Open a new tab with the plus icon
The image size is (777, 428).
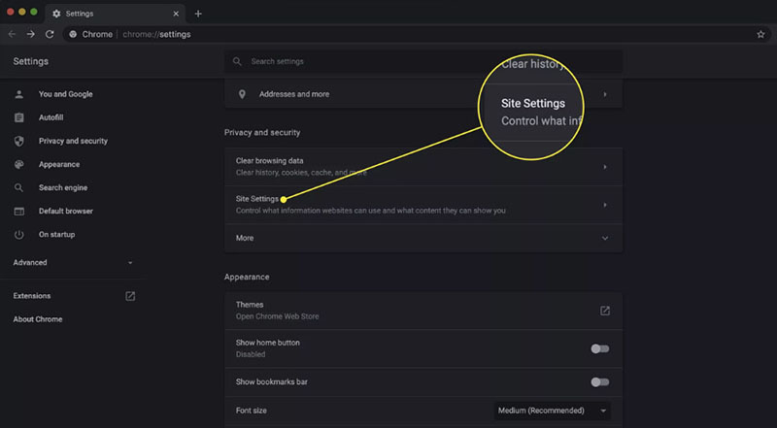198,14
